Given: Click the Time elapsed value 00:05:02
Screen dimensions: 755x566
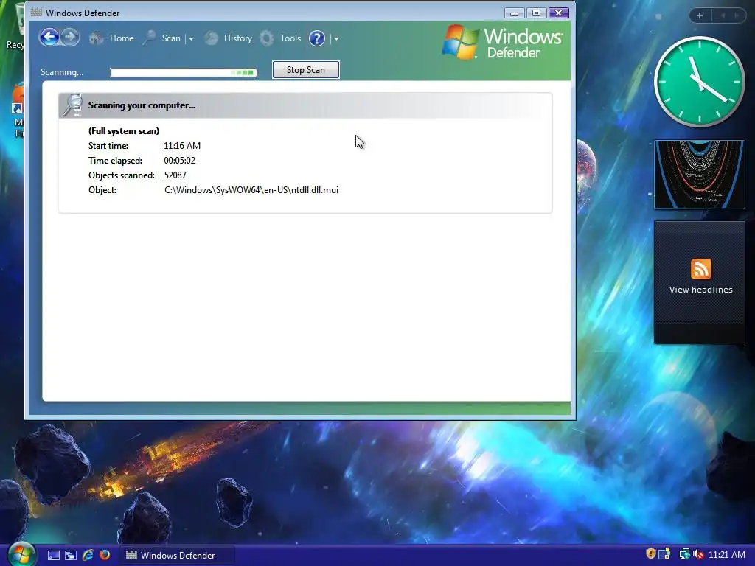Looking at the screenshot, I should click(180, 160).
